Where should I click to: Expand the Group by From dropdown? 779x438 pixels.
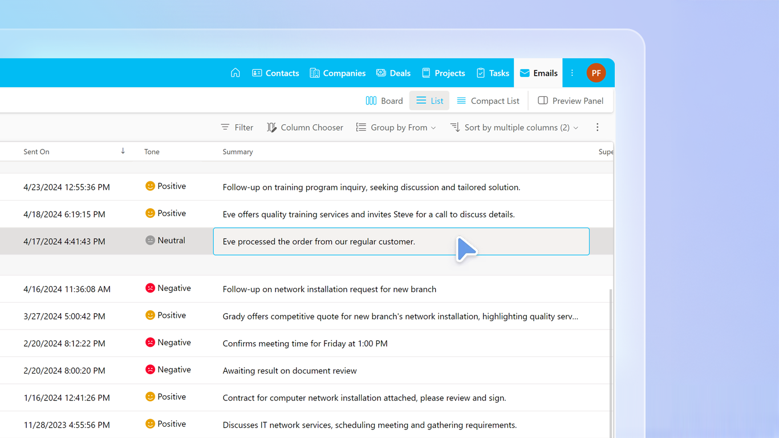[x=396, y=127]
